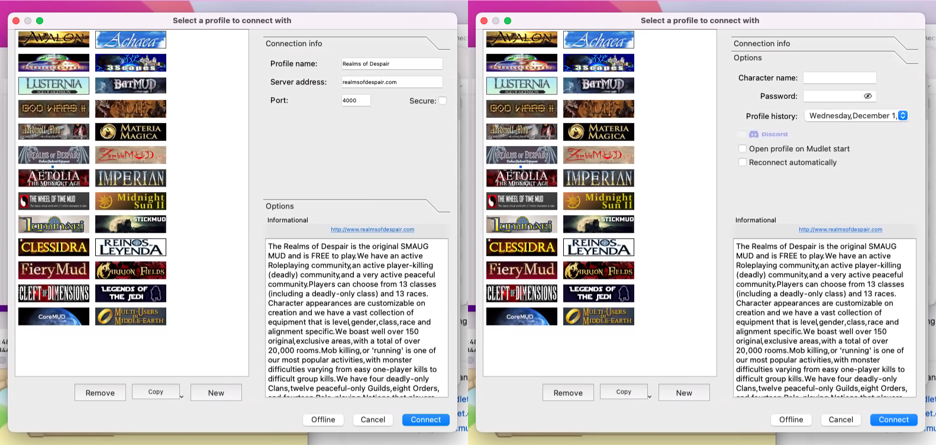Choose 3Kingdoms profile in left window

54,63
